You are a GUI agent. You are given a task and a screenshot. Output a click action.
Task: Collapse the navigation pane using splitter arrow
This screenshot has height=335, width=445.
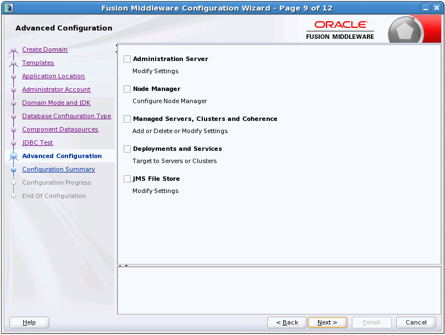[116, 45]
